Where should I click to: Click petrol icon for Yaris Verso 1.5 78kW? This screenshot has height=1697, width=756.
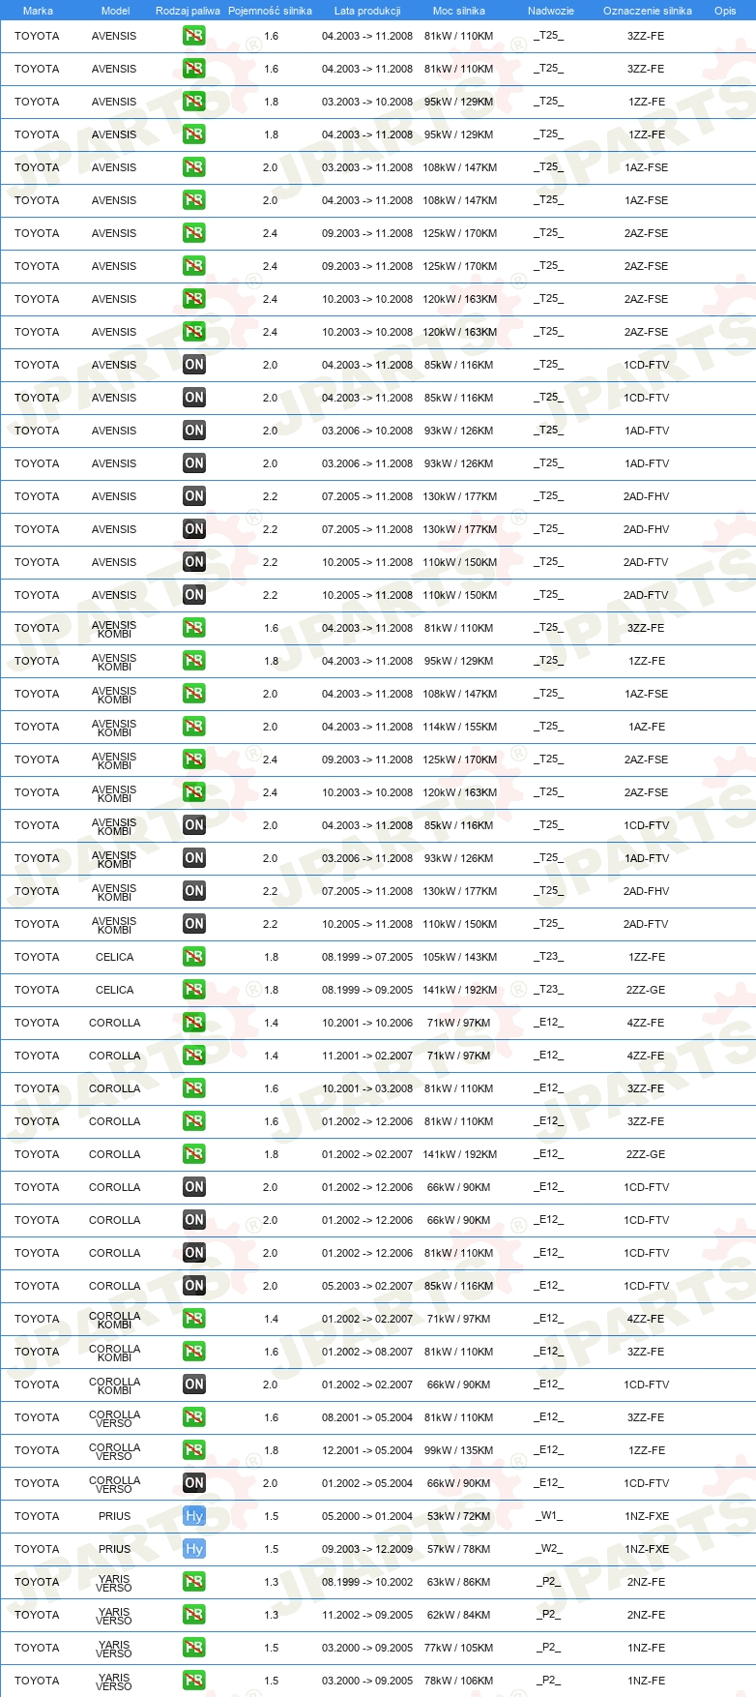tap(193, 1681)
